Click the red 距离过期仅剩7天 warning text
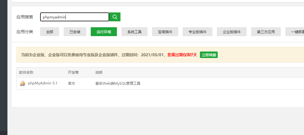The image size is (304, 135). (182, 55)
